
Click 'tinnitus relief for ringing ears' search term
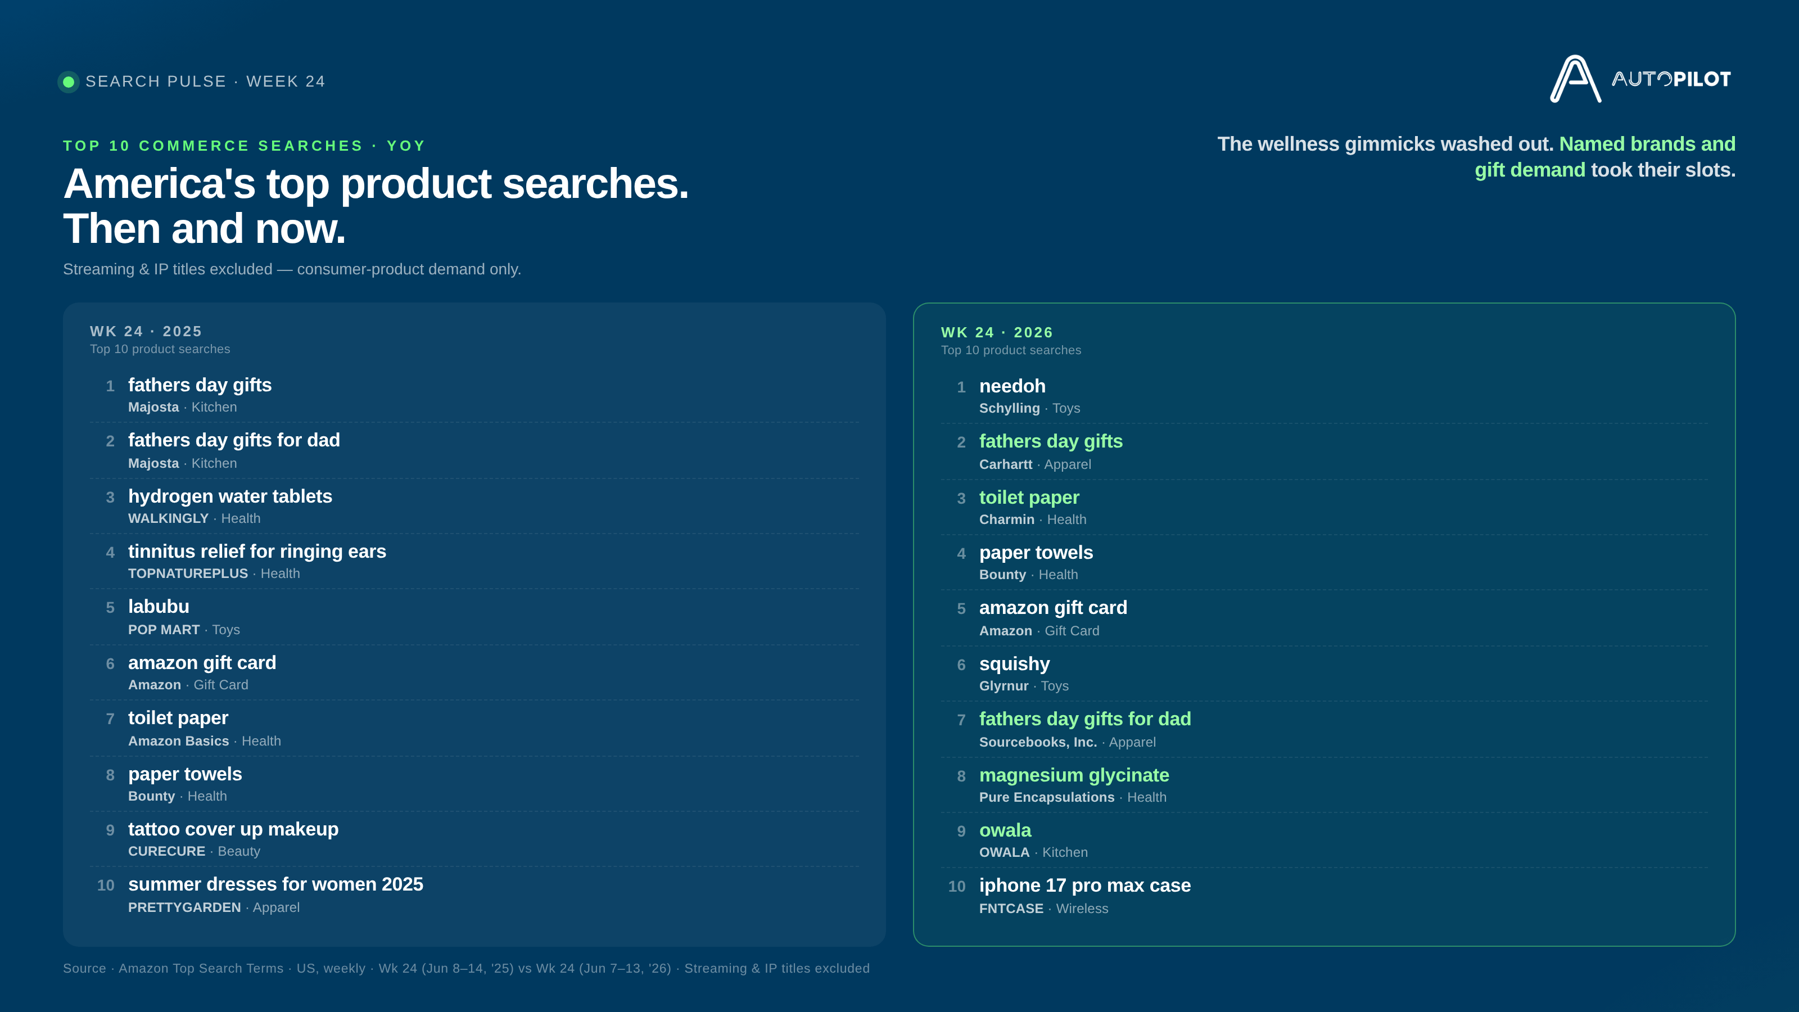tap(257, 551)
